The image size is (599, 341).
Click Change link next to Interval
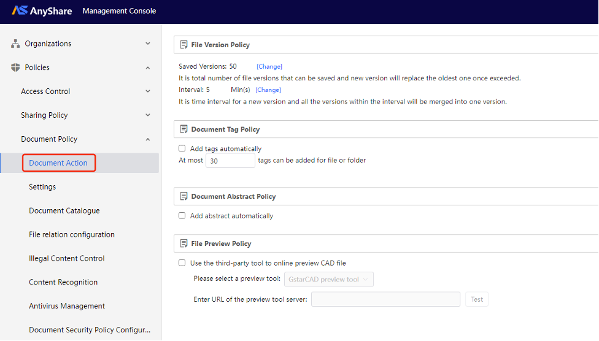(x=268, y=90)
